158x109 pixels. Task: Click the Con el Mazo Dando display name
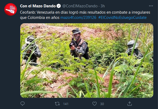pyautogui.click(x=38, y=6)
